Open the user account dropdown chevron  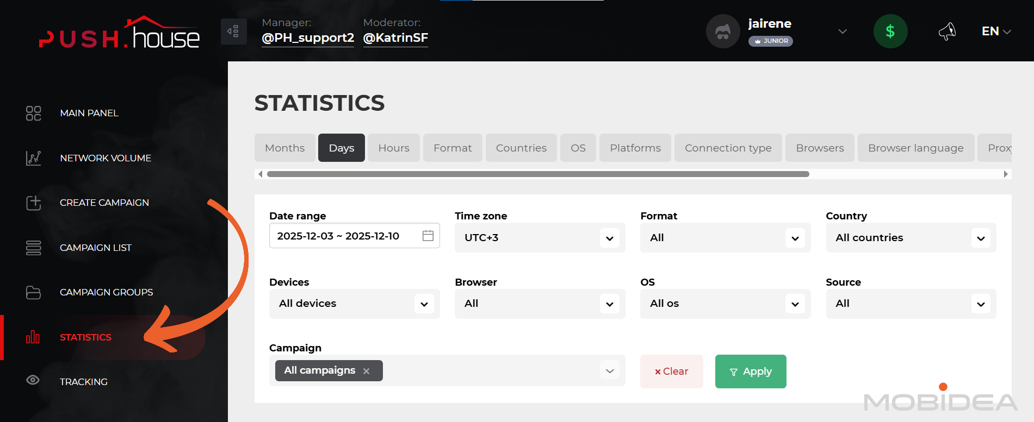(843, 32)
